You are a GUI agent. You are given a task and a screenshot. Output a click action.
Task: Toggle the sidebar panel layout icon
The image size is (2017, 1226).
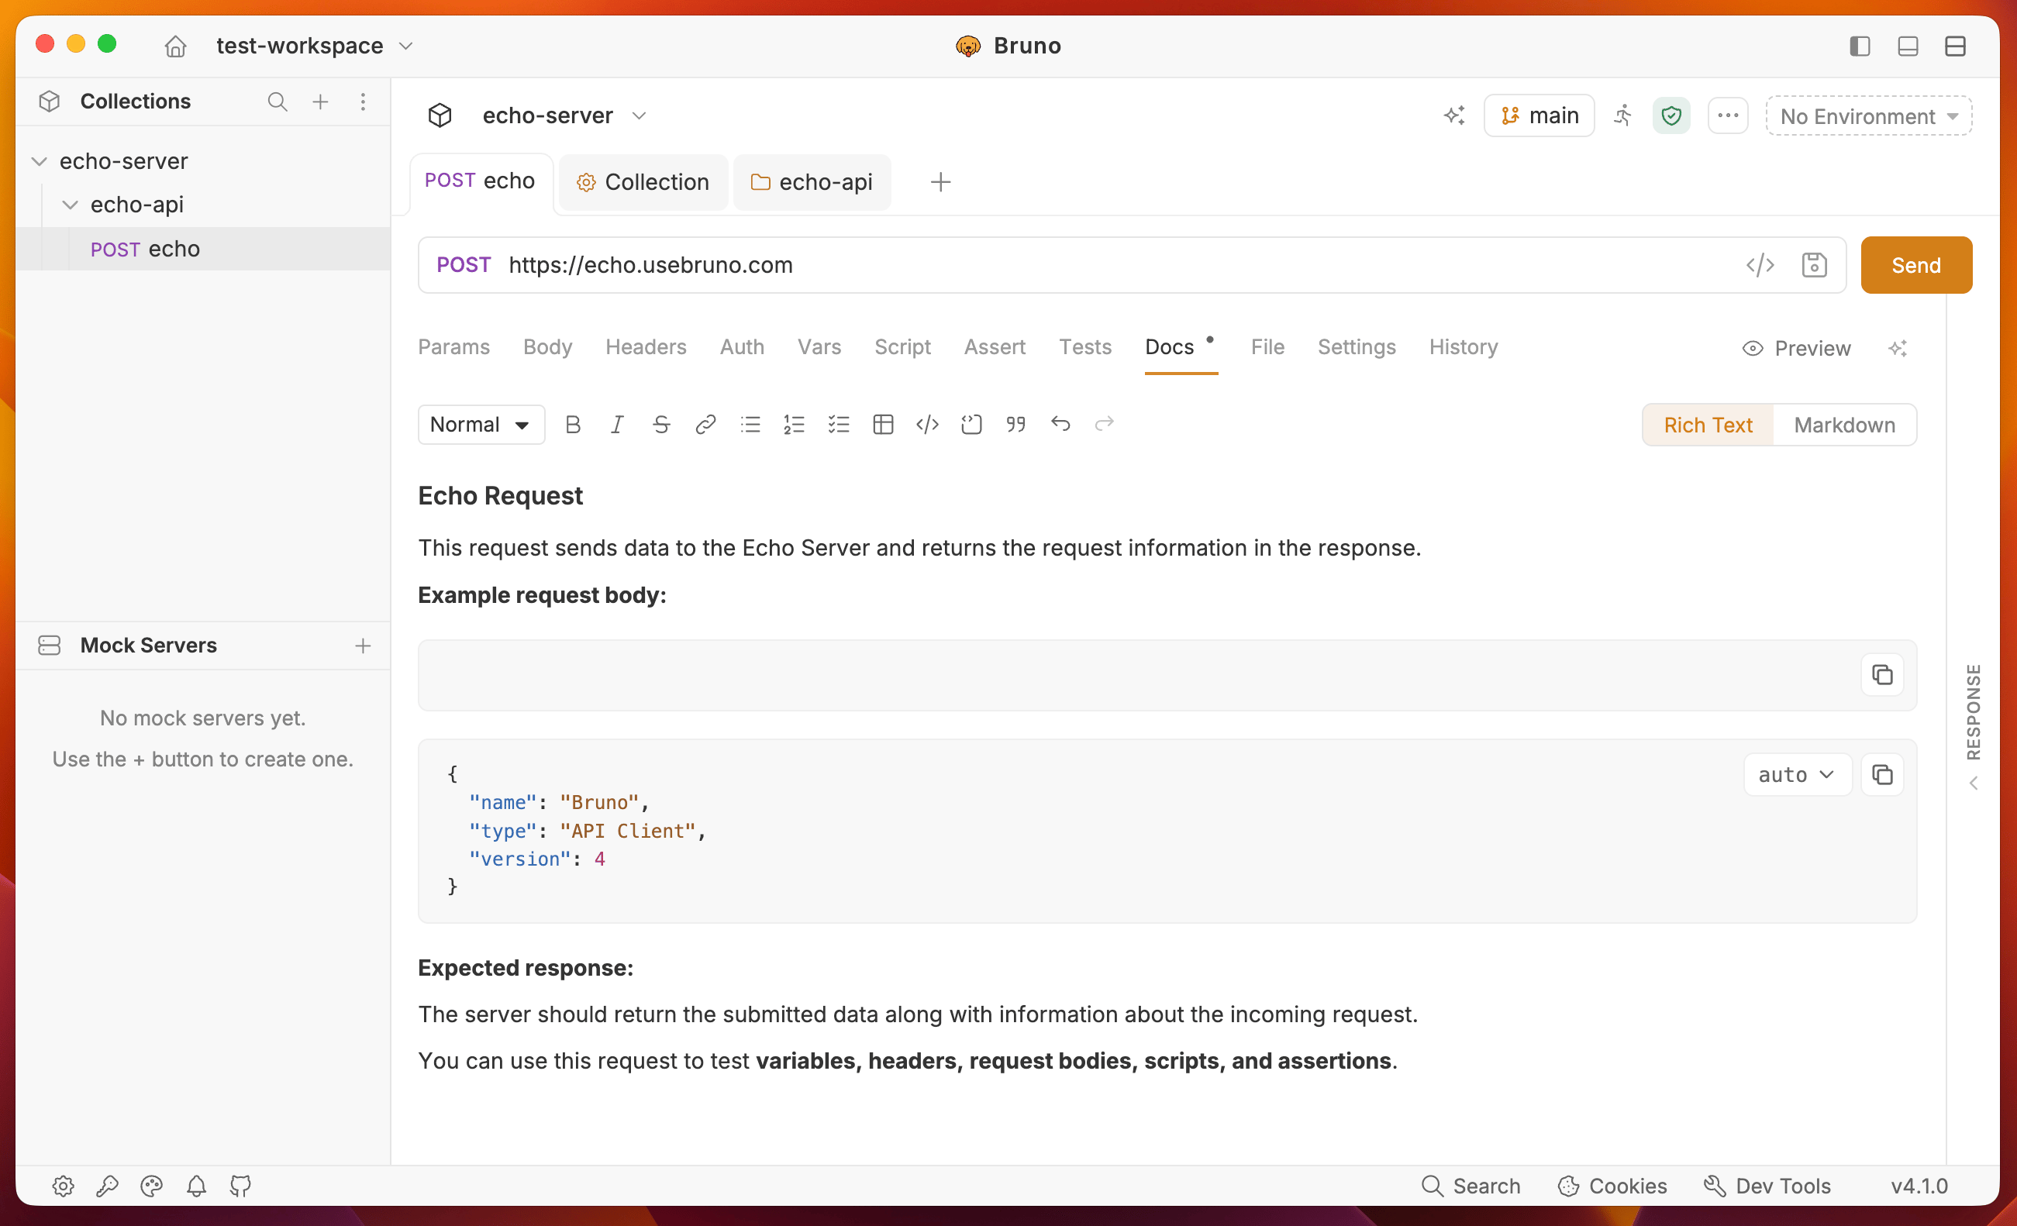coord(1860,46)
